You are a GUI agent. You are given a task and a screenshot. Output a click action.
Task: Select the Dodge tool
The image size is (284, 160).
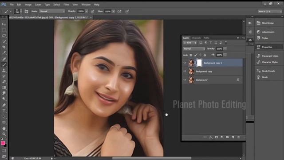pyautogui.click(x=4, y=99)
